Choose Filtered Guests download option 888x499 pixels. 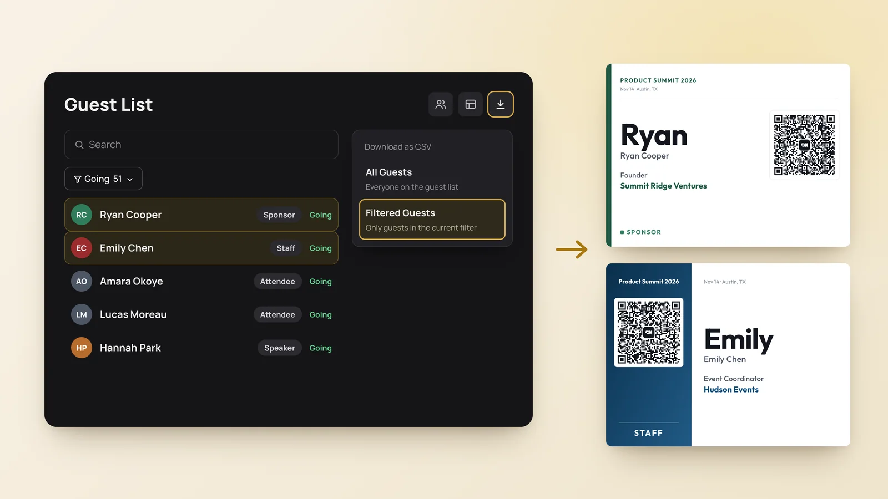pyautogui.click(x=432, y=220)
